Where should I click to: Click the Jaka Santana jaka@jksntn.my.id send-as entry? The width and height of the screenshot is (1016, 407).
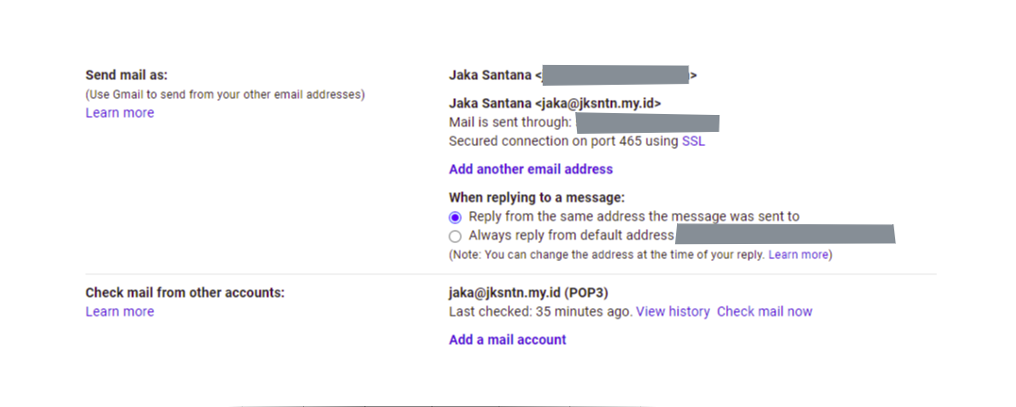[x=555, y=104]
